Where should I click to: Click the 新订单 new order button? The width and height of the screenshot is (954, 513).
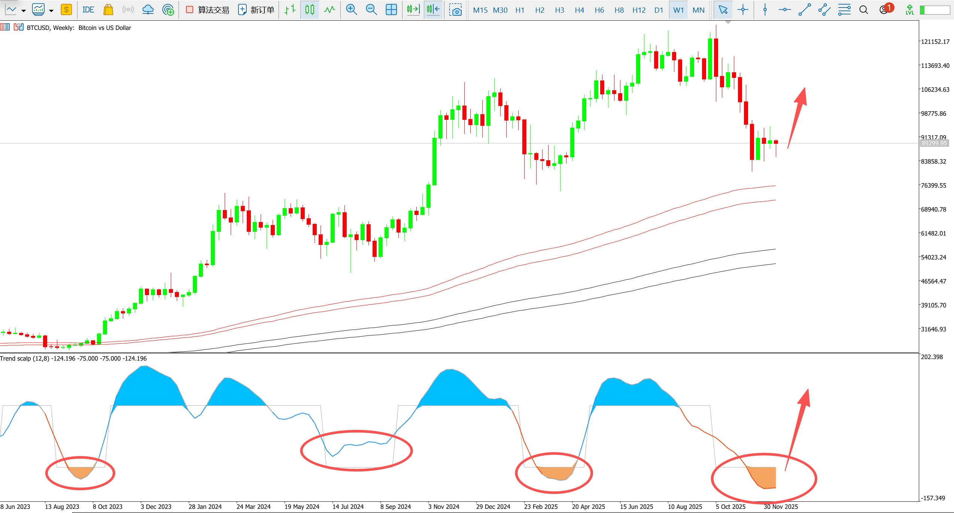coord(256,10)
